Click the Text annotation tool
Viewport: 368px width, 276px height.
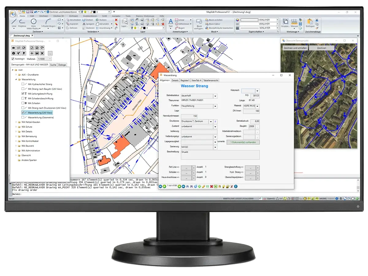tap(171, 23)
